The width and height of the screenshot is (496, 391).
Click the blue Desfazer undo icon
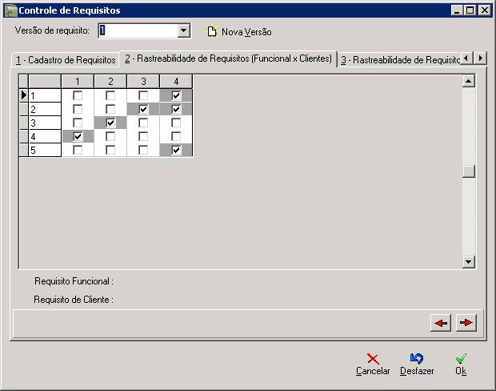[x=417, y=359]
